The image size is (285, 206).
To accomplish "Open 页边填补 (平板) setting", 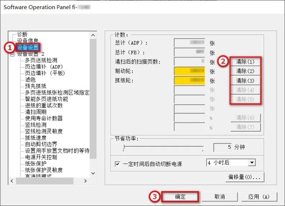I will [45, 73].
